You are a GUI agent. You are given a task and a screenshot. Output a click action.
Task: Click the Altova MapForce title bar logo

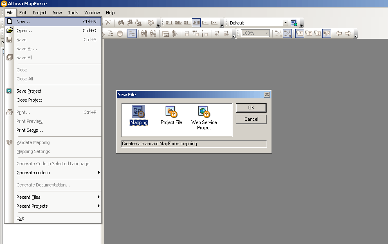[x=4, y=3]
